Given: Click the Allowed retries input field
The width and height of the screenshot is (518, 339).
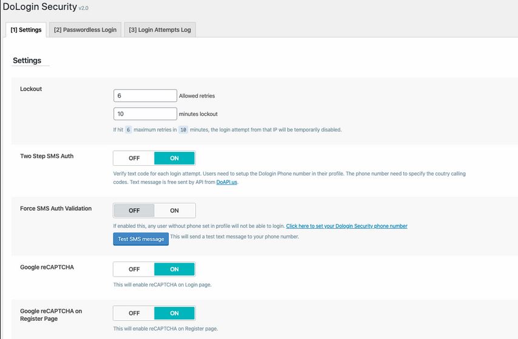Looking at the screenshot, I should 145,96.
